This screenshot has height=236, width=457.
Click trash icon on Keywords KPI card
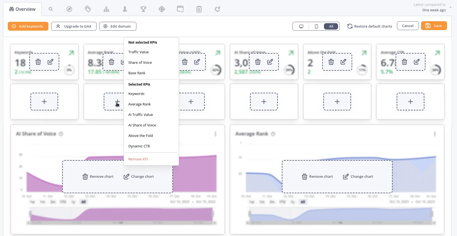point(38,62)
